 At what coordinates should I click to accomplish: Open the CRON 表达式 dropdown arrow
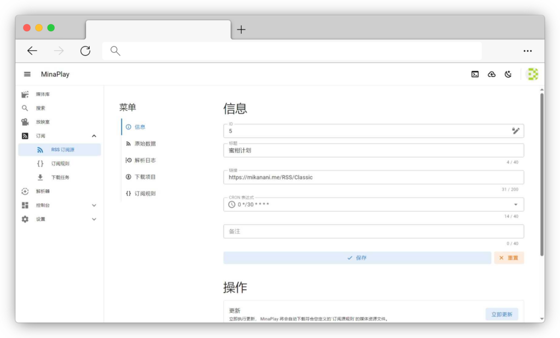coord(515,205)
